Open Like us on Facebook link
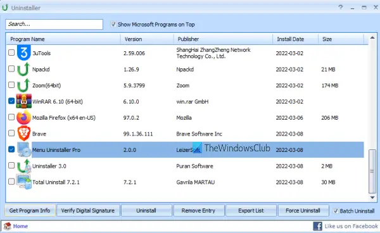380x233 pixels. tap(351, 226)
